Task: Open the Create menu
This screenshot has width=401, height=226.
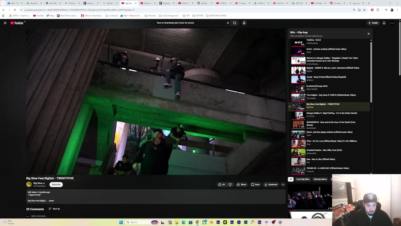Action: pos(373,23)
